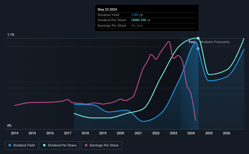The width and height of the screenshot is (249, 154).
Task: Click the 2026 x-axis year label
Action: click(227, 133)
